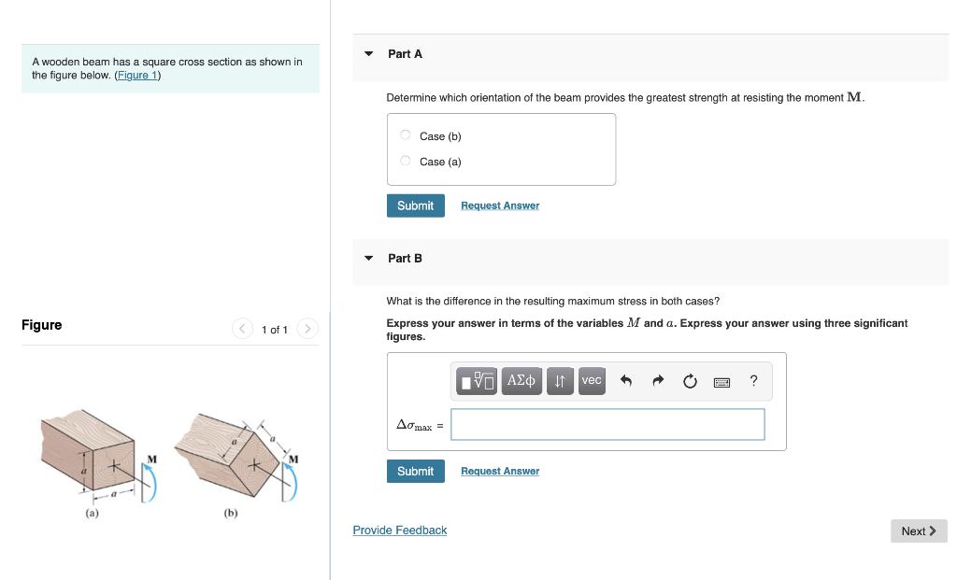This screenshot has height=580, width=957.
Task: Collapse the Part A section
Action: [x=368, y=54]
